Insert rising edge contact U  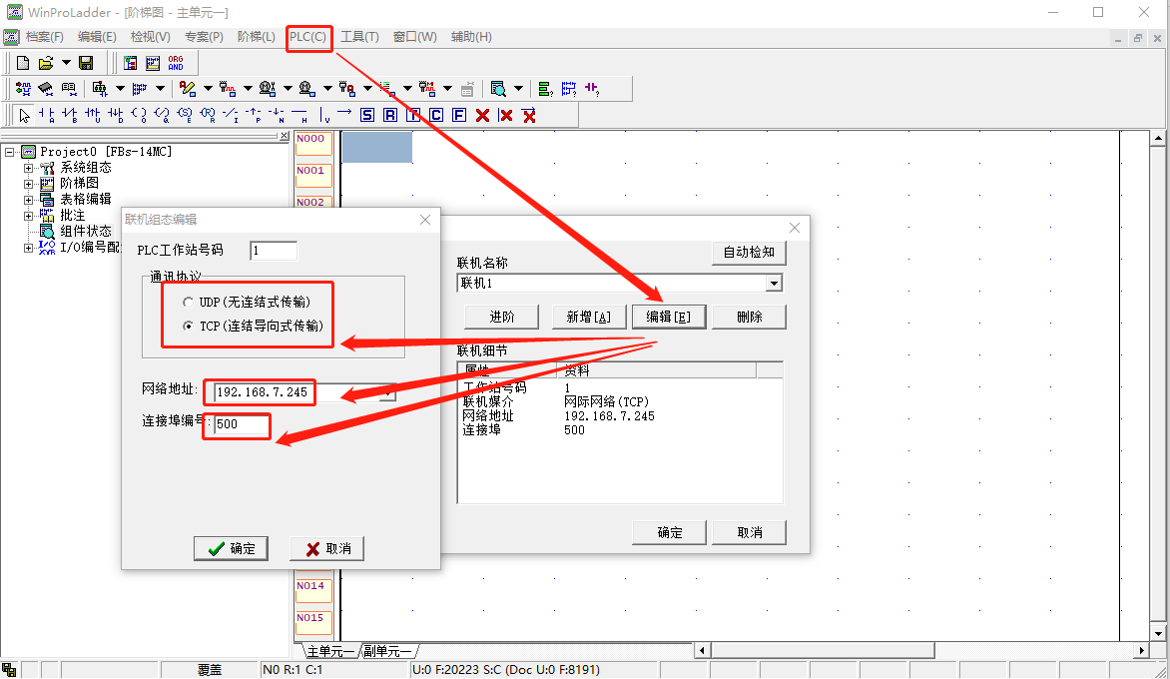point(93,115)
